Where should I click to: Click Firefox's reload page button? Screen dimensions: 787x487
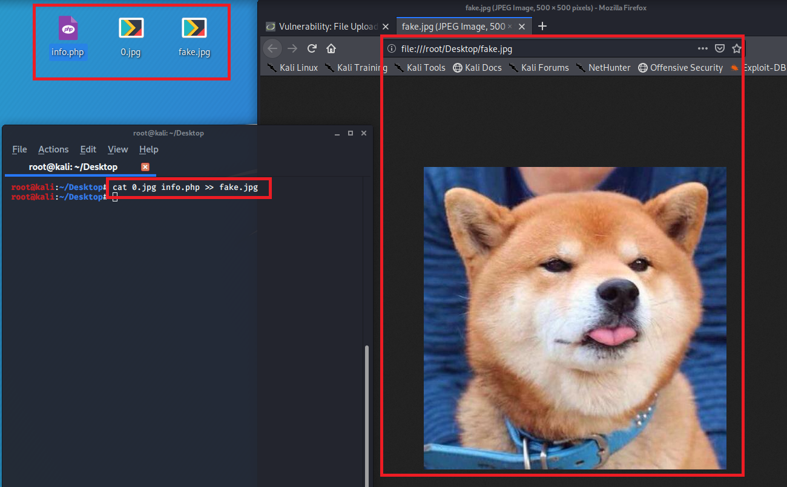click(x=312, y=48)
